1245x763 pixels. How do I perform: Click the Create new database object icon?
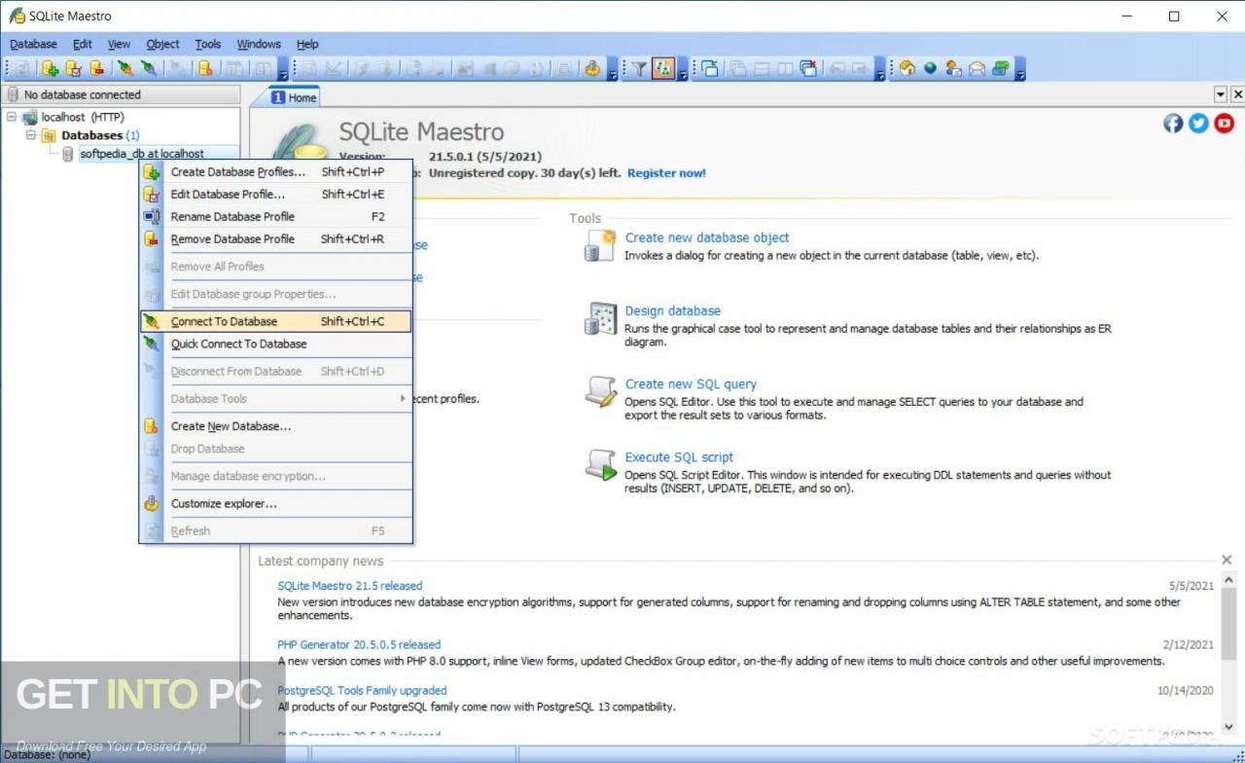point(600,245)
